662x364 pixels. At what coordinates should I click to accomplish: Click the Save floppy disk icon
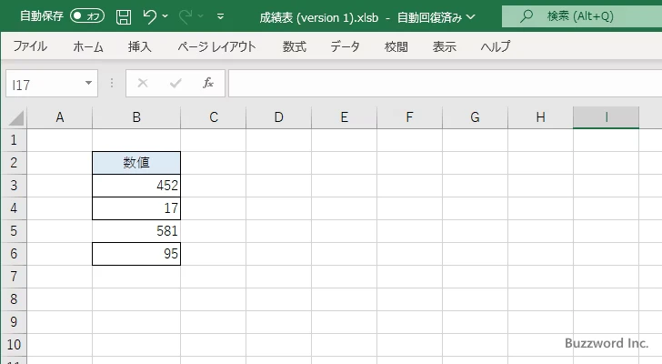(x=124, y=17)
